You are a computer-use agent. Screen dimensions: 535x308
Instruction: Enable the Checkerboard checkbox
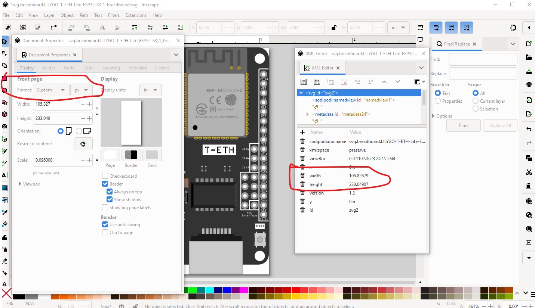pyautogui.click(x=105, y=176)
